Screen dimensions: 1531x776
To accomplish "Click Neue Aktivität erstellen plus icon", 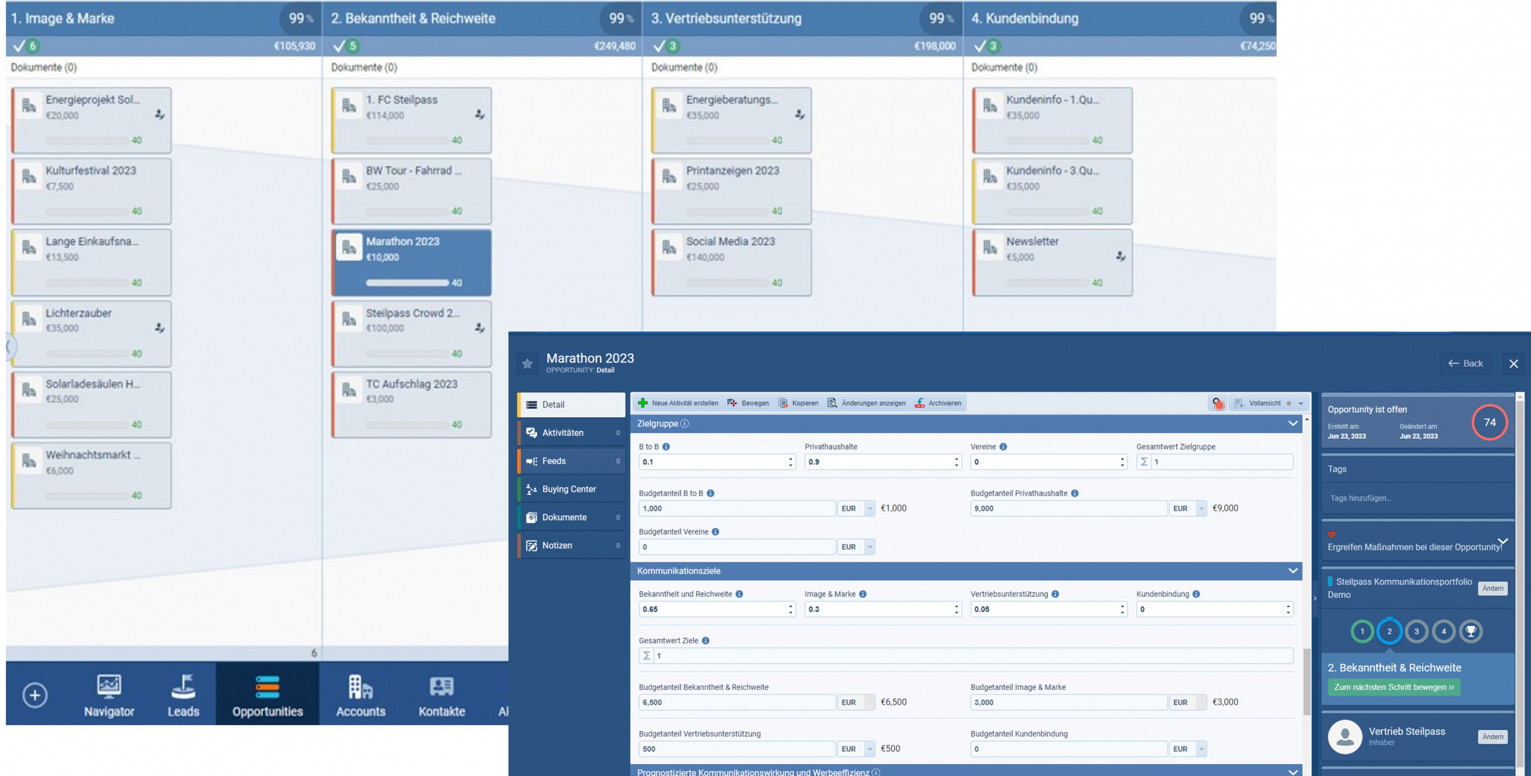I will pos(643,403).
